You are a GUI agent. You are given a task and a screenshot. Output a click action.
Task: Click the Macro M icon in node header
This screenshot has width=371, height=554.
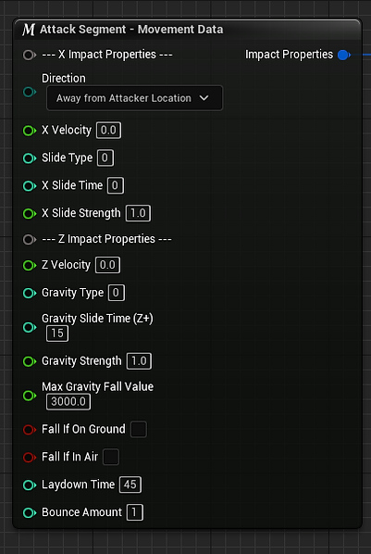click(x=29, y=30)
